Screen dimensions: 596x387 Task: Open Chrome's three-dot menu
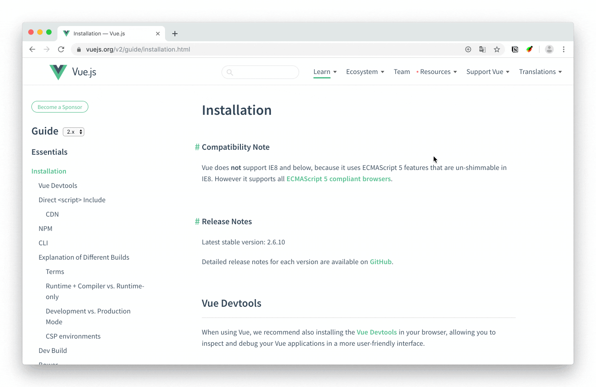click(564, 49)
